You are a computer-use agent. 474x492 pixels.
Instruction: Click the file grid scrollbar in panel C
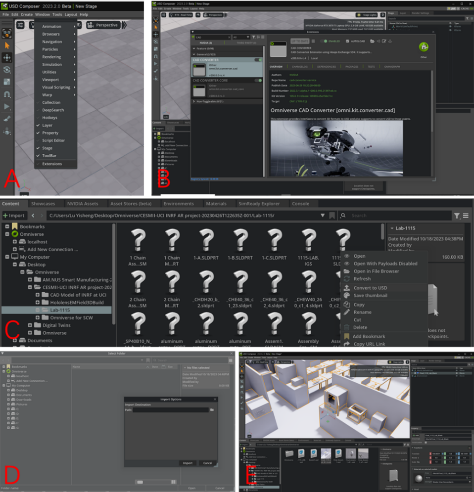click(x=382, y=231)
